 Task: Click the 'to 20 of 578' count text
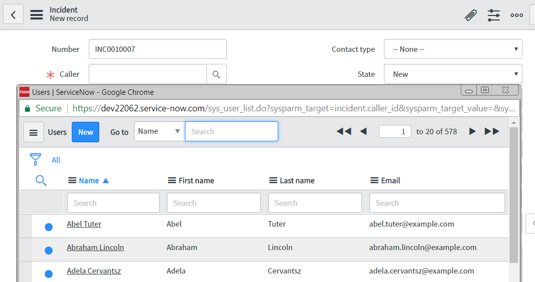[436, 131]
